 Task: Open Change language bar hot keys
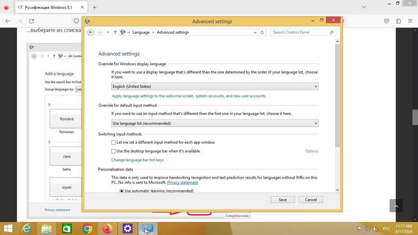[137, 160]
